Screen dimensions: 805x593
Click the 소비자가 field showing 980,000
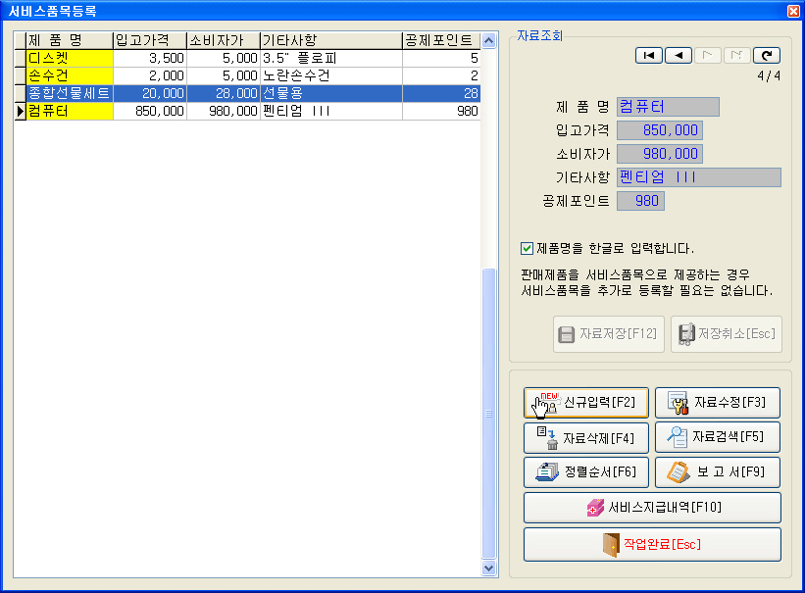click(x=660, y=154)
